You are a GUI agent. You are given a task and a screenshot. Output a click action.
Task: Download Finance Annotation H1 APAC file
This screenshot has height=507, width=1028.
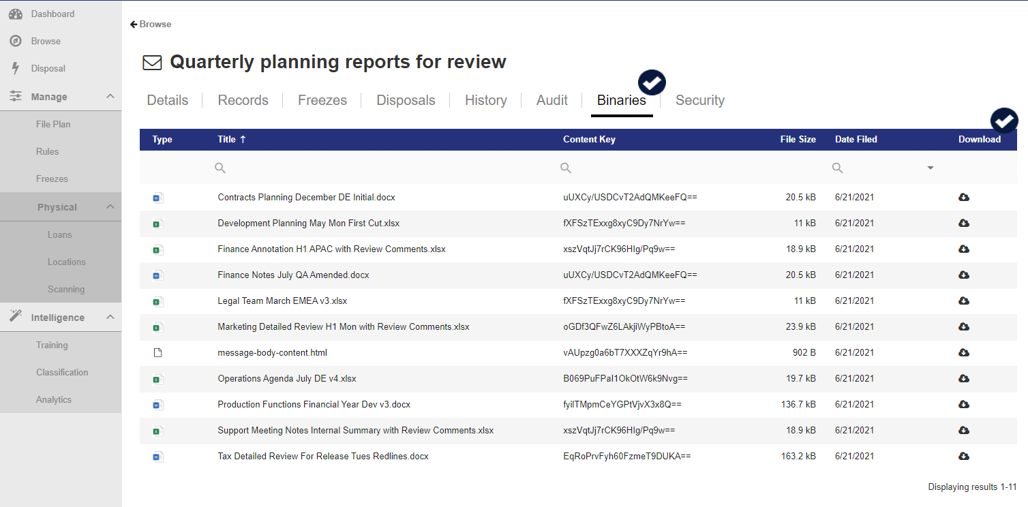point(964,249)
